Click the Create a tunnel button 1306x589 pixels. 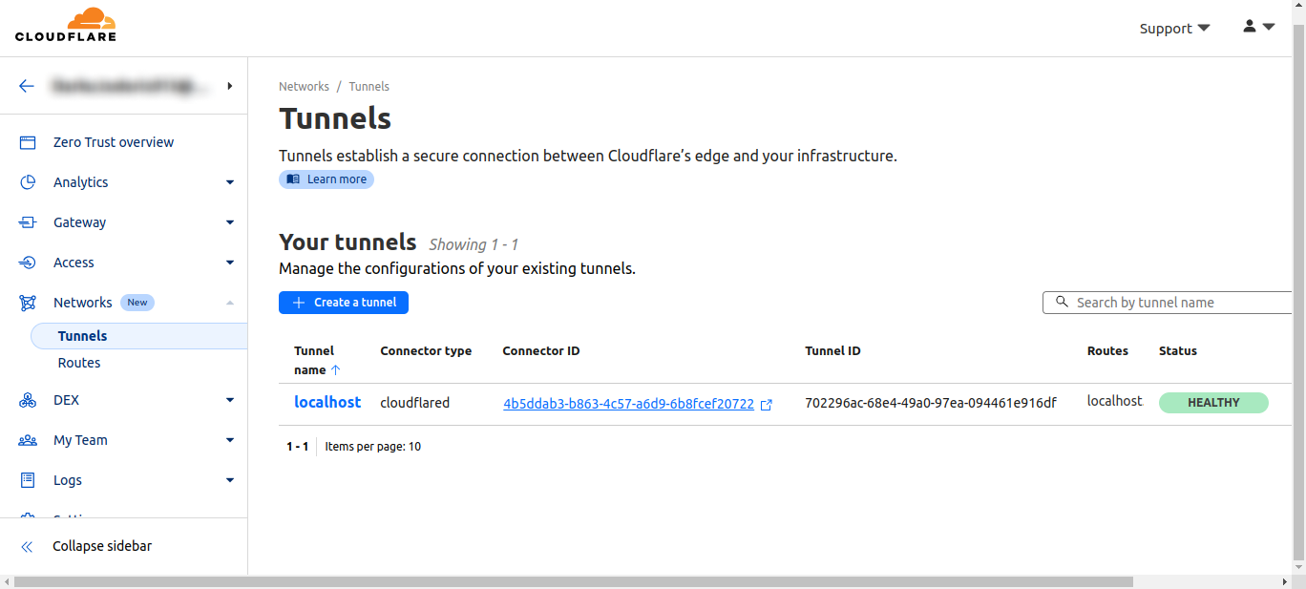pyautogui.click(x=344, y=303)
